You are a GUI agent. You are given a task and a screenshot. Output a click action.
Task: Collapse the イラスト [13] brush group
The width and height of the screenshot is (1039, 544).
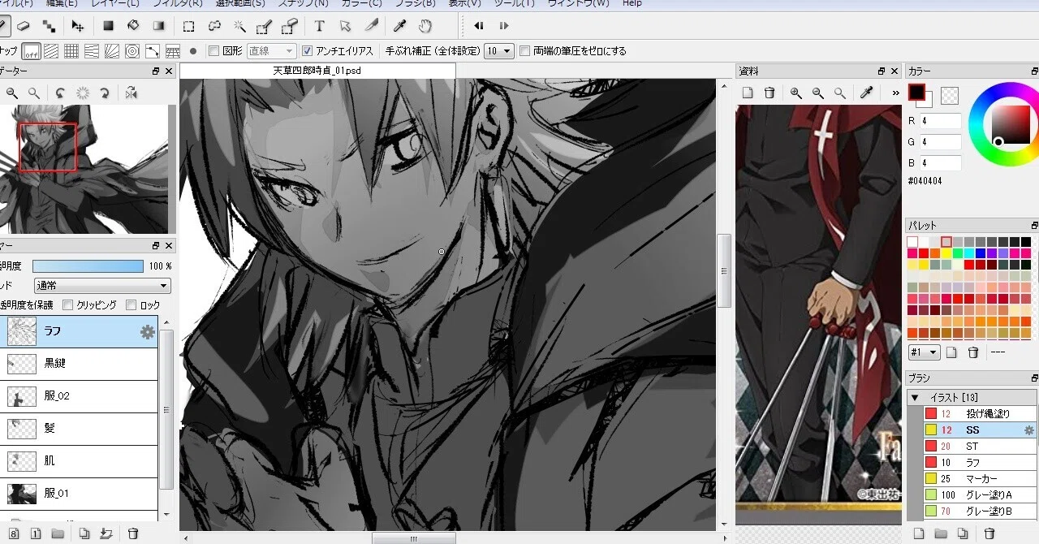pyautogui.click(x=915, y=398)
